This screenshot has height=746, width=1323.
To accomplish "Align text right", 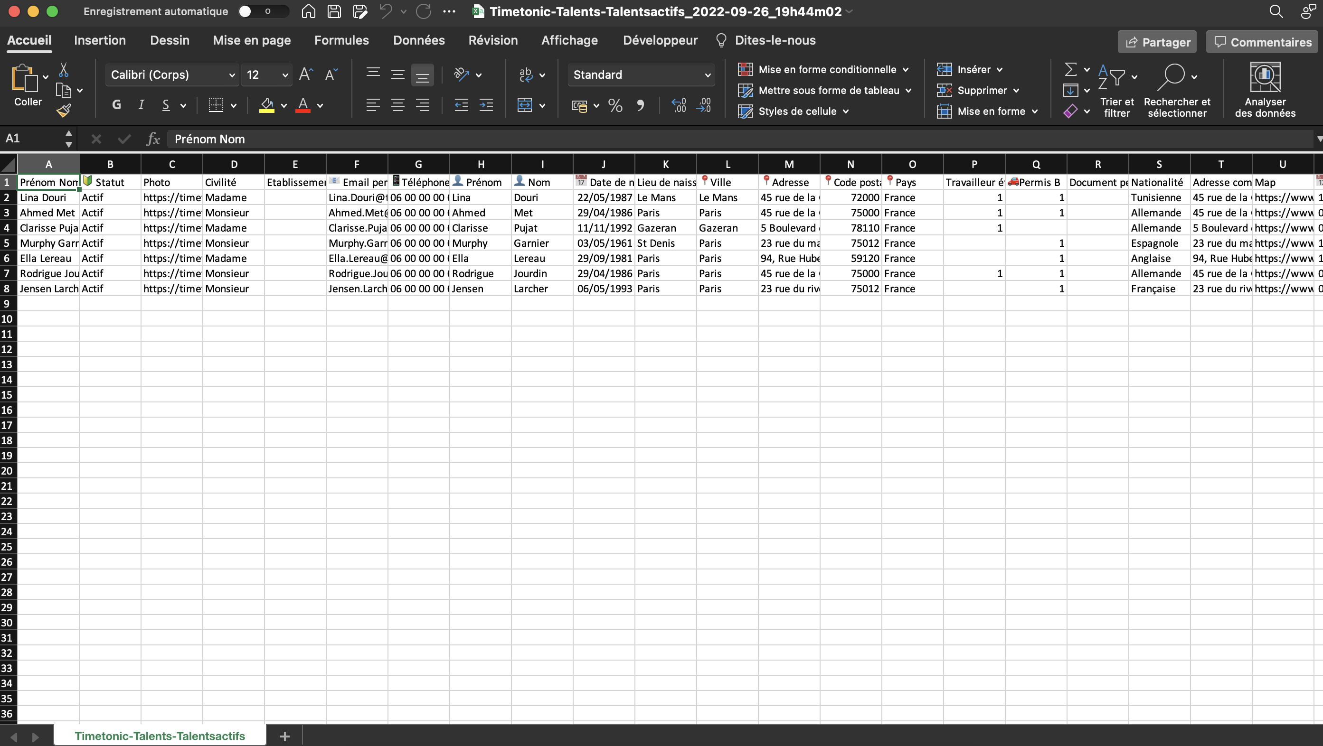I will coord(422,105).
